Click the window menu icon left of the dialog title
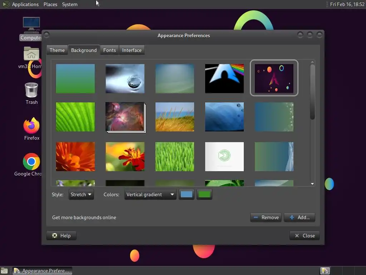366x275 pixels. (46, 35)
